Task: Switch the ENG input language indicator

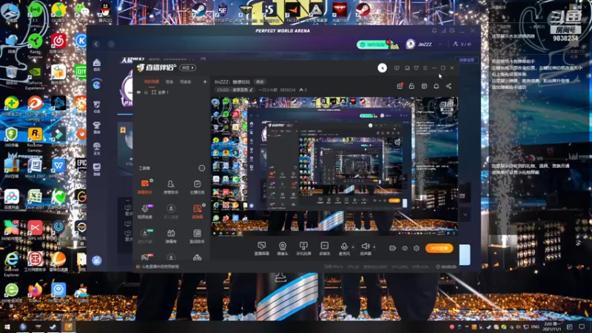Action: [535, 327]
